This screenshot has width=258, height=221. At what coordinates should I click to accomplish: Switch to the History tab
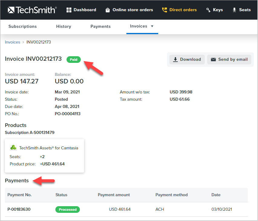pyautogui.click(x=64, y=27)
